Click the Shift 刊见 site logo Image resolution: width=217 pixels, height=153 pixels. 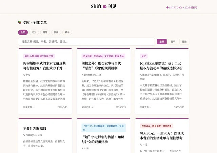(103, 6)
